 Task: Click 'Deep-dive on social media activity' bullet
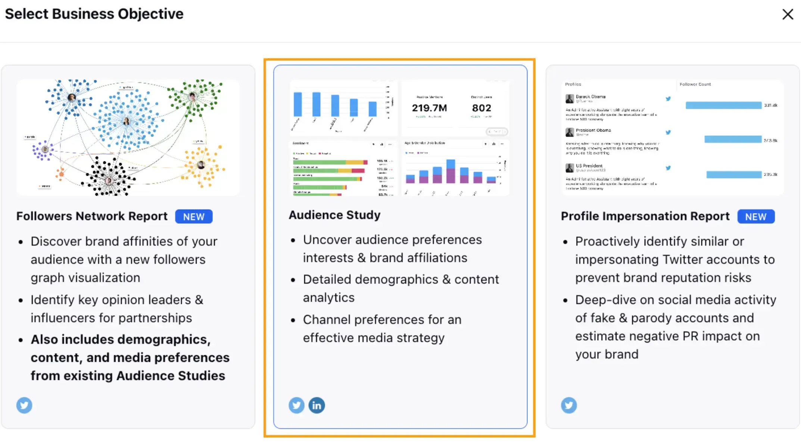click(x=676, y=327)
